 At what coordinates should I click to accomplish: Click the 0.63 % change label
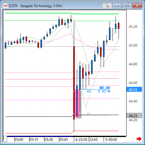[104, 91]
